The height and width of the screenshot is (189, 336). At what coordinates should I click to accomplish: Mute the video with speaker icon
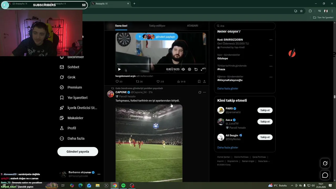coord(183,69)
